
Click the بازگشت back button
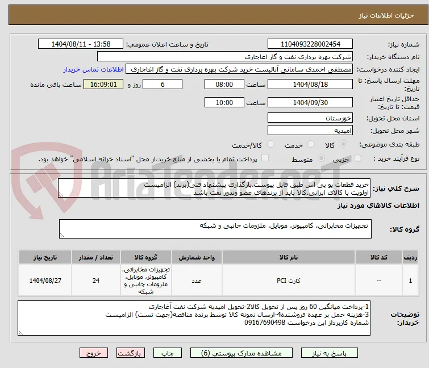pos(131,353)
